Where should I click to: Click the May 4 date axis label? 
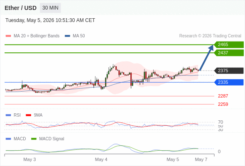tap(101, 159)
